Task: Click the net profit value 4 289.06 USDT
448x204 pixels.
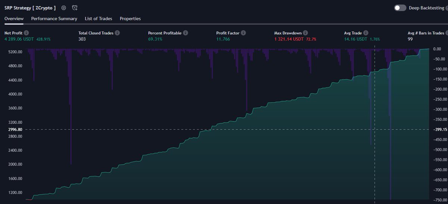Action: click(19, 39)
